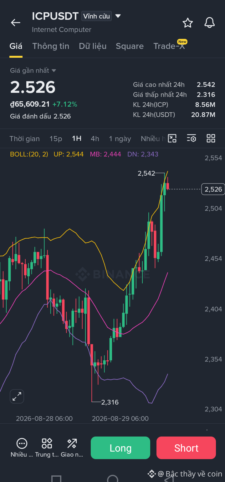Viewport: 225px width, 482px height.
Task: Tap the Internet Computer subtitle
Action: coord(62,30)
